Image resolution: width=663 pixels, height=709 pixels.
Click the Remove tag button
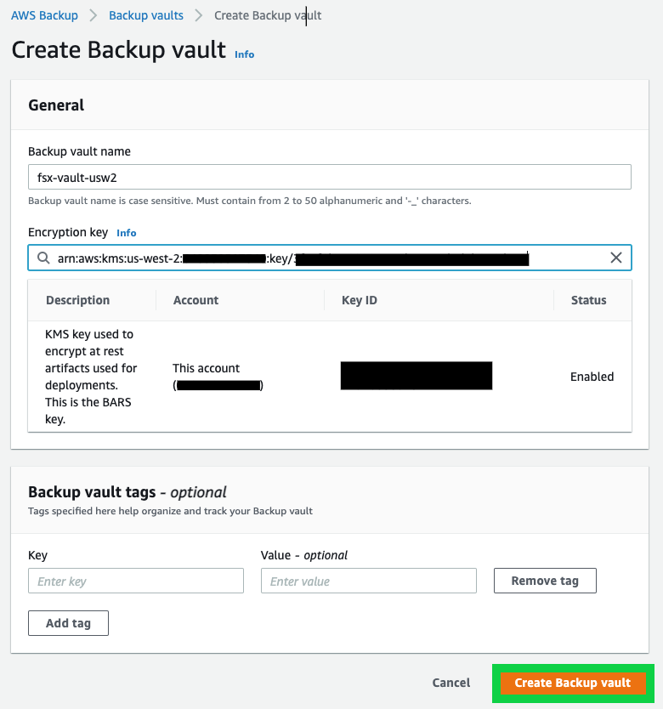544,580
